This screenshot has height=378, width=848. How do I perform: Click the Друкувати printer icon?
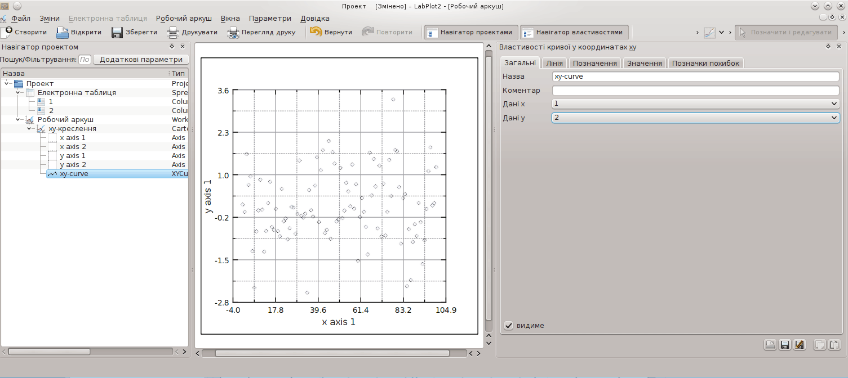click(173, 32)
